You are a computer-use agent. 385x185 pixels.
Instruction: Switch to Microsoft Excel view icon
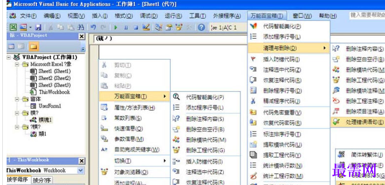[x=14, y=27]
